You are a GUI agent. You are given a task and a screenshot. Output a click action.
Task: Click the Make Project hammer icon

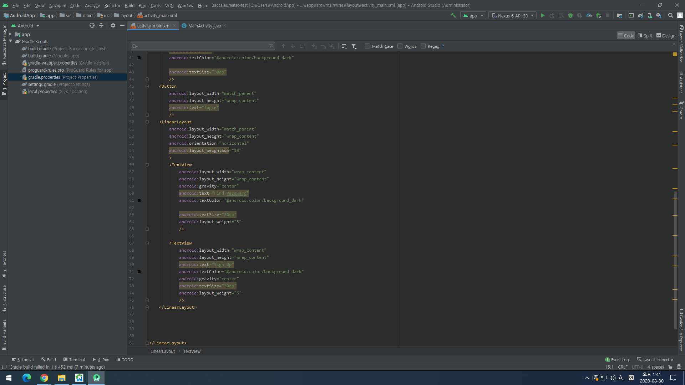point(453,15)
